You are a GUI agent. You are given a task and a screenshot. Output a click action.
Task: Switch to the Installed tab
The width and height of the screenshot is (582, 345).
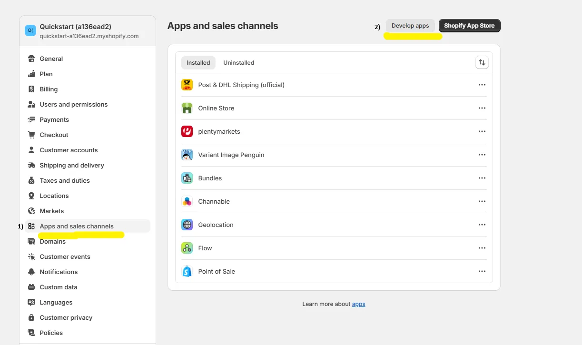pos(198,63)
